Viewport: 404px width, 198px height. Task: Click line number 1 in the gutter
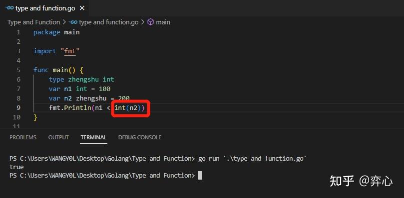(x=18, y=32)
